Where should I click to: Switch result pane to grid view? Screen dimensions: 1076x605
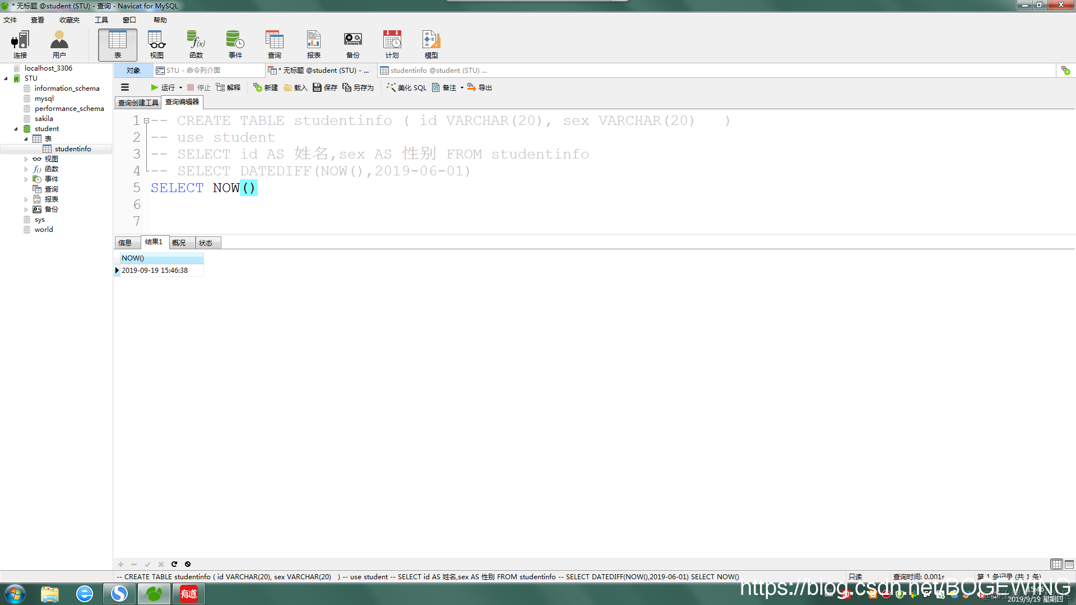(x=1056, y=564)
